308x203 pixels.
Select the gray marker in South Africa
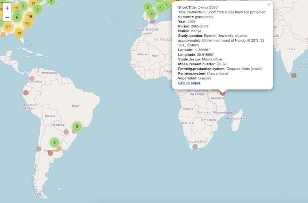pos(195,147)
